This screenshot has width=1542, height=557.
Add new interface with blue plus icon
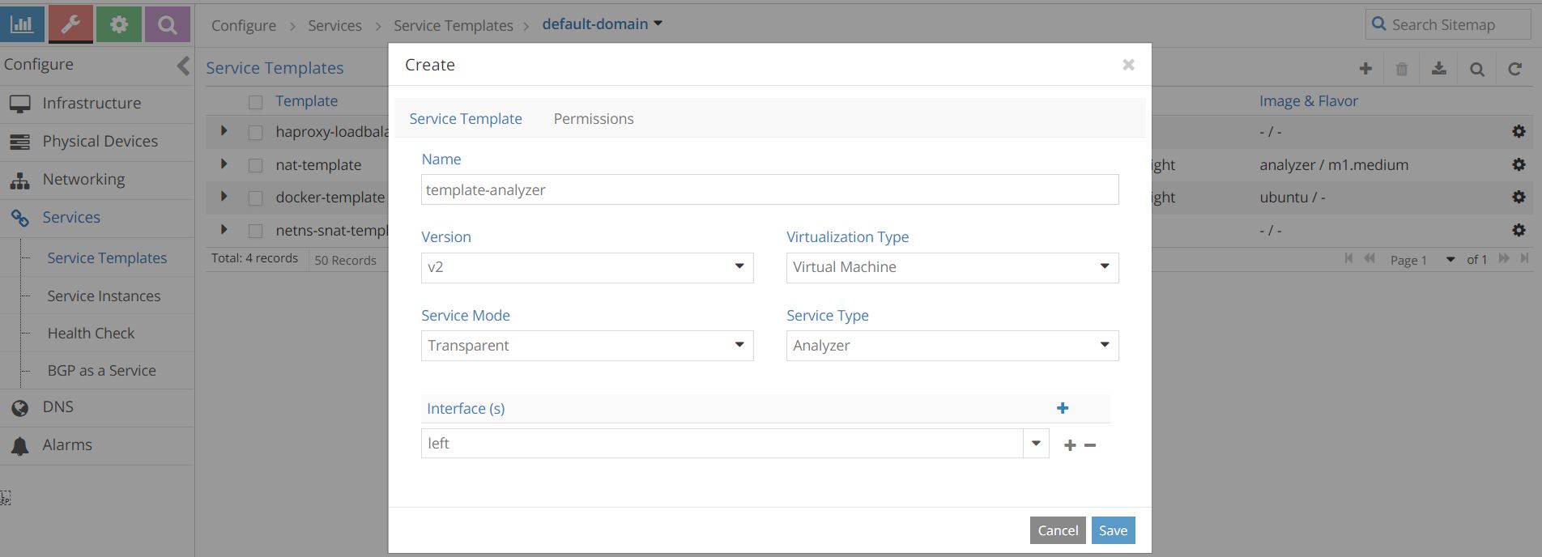tap(1063, 408)
